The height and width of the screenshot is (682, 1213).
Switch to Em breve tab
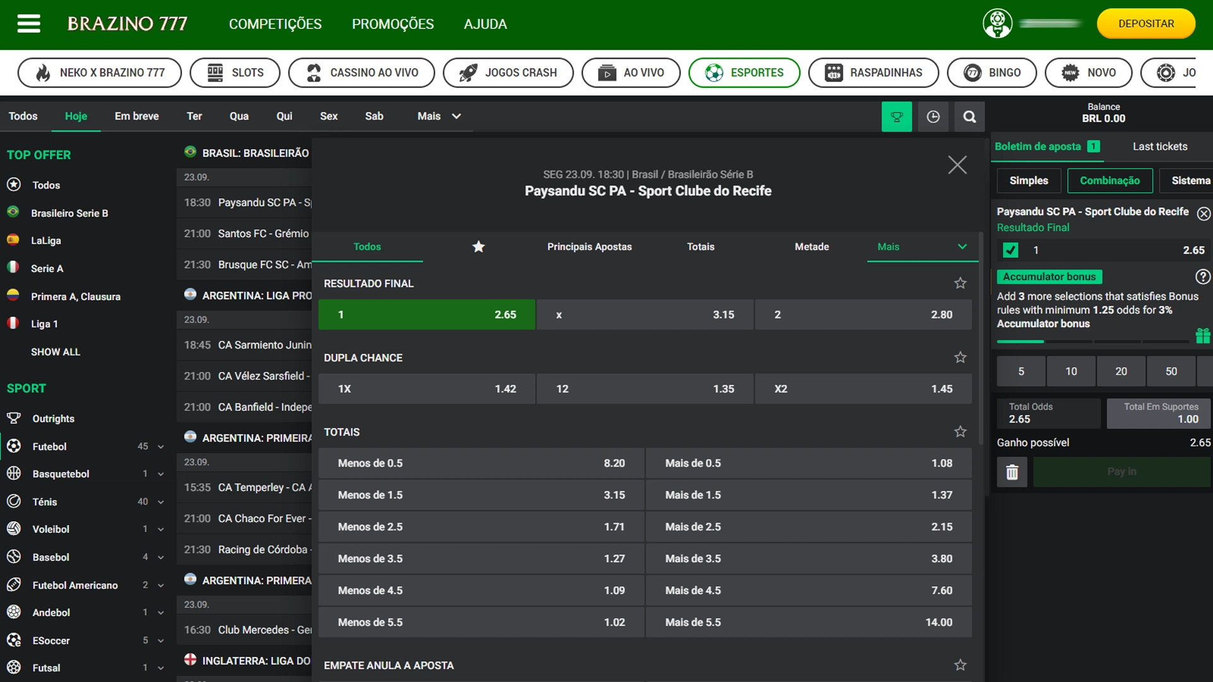pyautogui.click(x=136, y=116)
